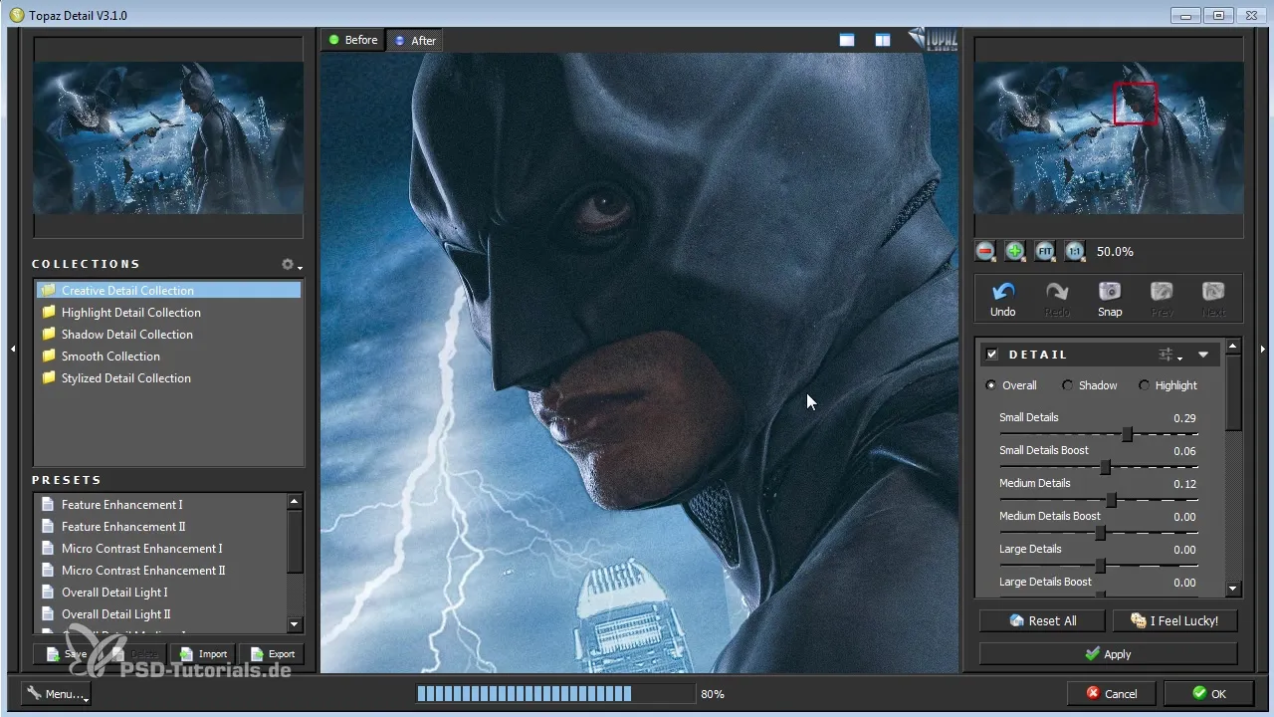Viewport: 1274px width, 717px height.
Task: Click the OK button
Action: [1209, 693]
